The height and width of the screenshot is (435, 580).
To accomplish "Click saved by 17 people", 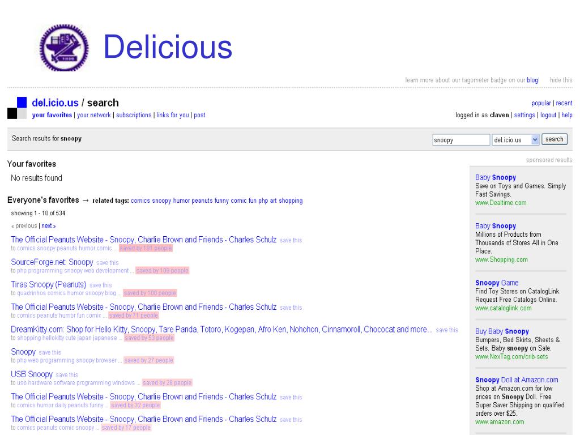I will [126, 428].
